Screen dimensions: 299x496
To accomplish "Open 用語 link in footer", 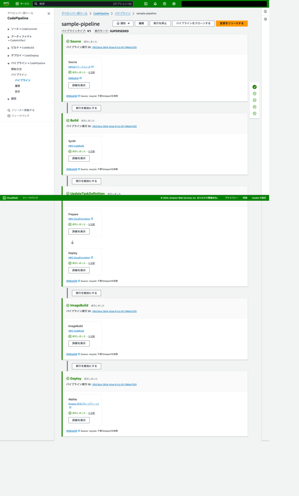I will tap(245, 198).
